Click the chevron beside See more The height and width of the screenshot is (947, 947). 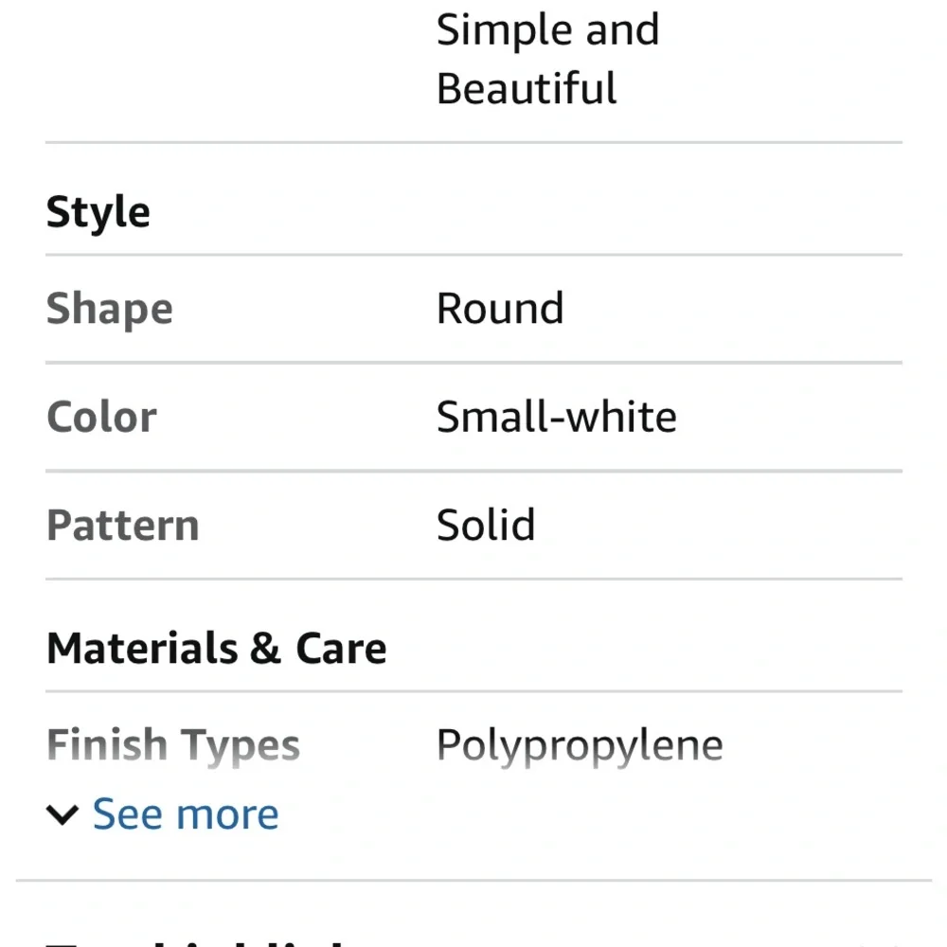tap(63, 814)
